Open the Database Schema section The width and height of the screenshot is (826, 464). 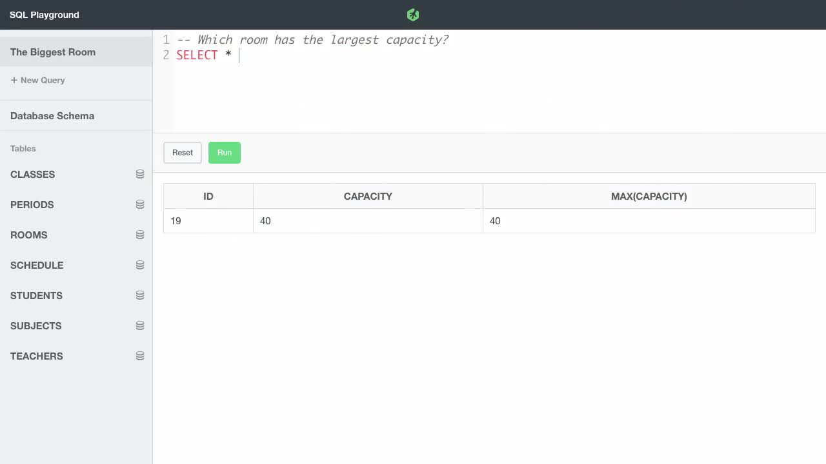(x=52, y=115)
